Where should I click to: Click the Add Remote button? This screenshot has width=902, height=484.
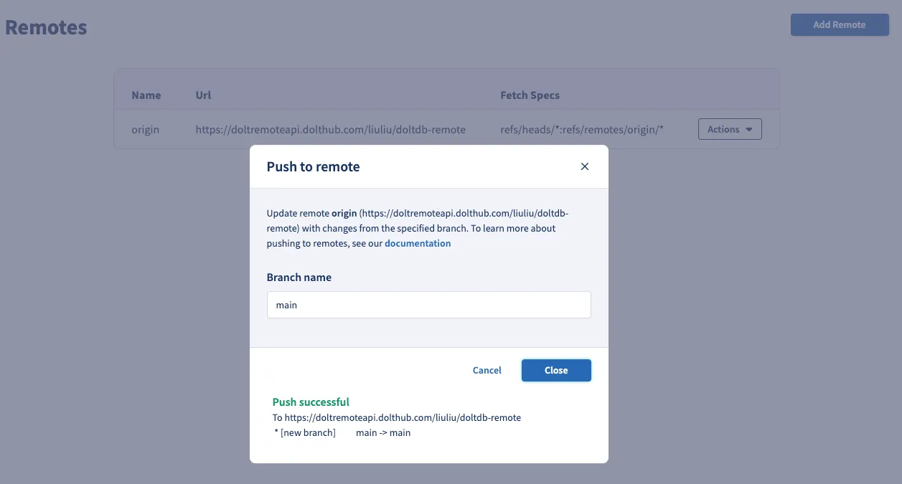[x=840, y=24]
